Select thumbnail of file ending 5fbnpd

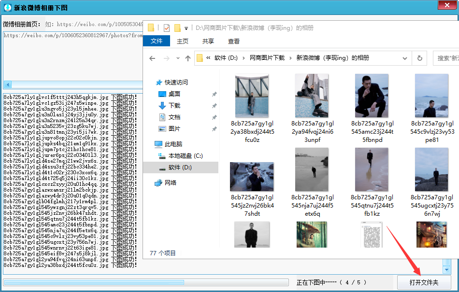point(372,96)
